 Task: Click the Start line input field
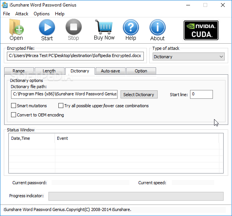pyautogui.click(x=201, y=94)
